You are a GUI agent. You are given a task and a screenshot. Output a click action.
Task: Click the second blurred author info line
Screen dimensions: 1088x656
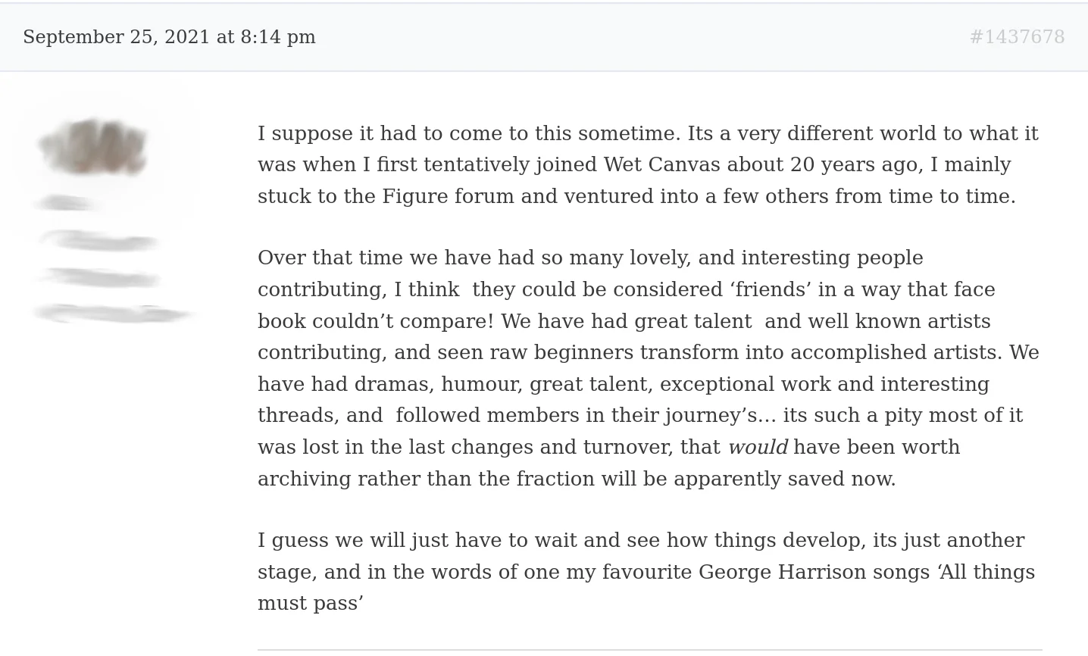click(x=98, y=278)
